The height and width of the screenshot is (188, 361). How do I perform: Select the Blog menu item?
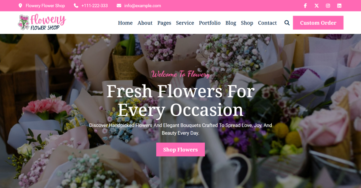coord(231,23)
